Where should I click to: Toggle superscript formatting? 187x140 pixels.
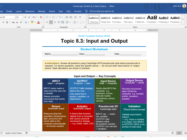pyautogui.click(x=21, y=22)
